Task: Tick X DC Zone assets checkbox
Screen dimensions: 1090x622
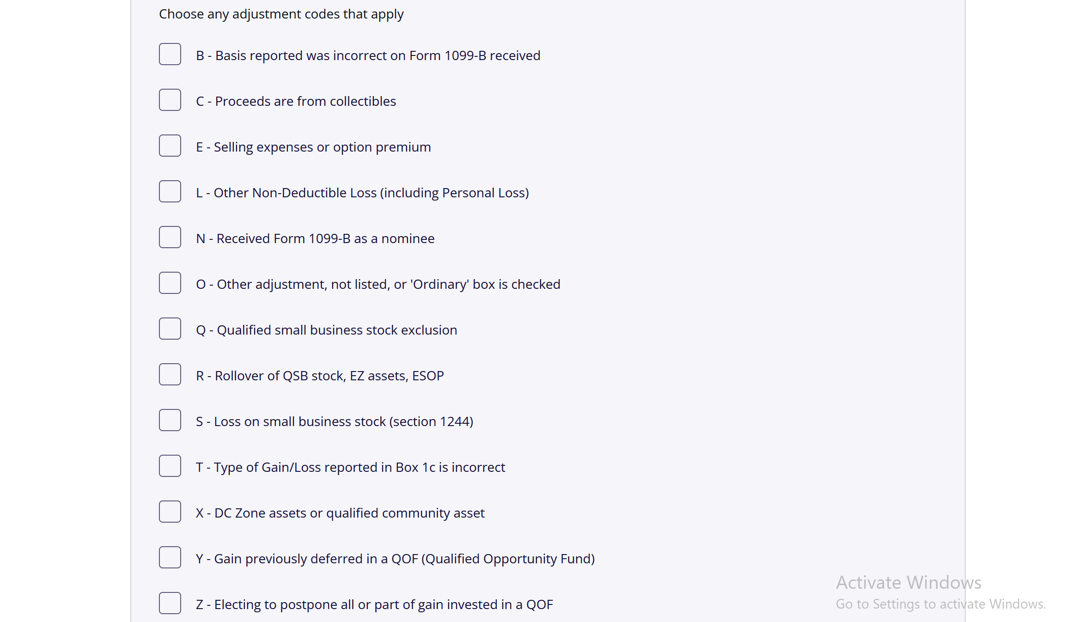Action: tap(170, 512)
